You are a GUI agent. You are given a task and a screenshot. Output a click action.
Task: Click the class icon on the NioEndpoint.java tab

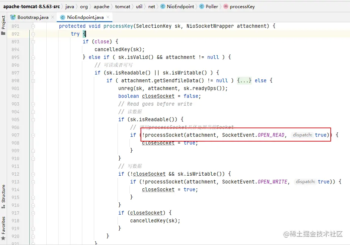tap(63, 17)
